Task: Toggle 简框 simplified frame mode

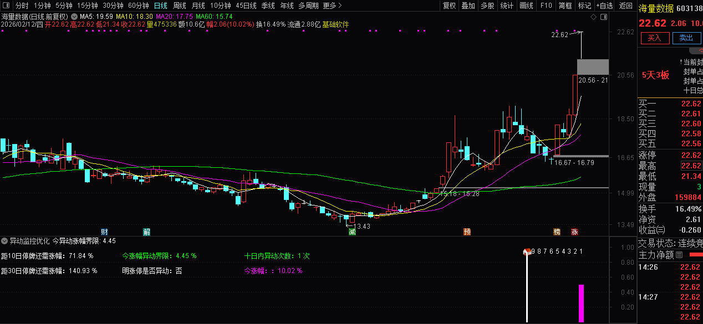Action: (565, 6)
